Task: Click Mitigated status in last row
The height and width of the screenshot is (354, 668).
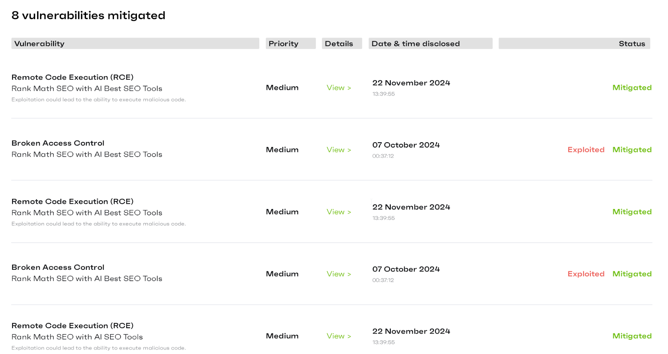Action: [x=632, y=336]
